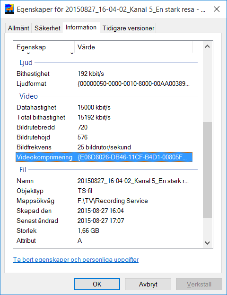Confirm with the OK button
Viewport: 227px width, 295px height.
pos(97,284)
